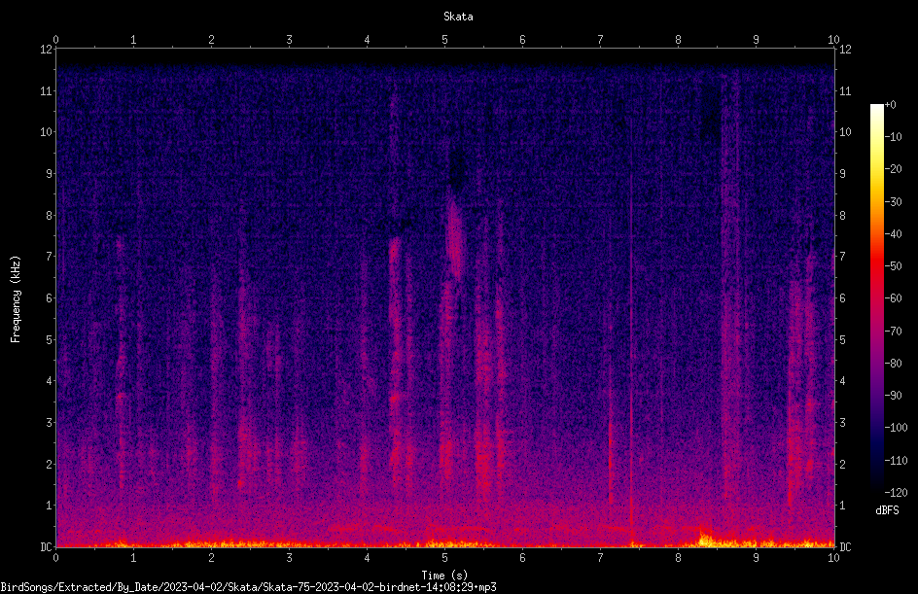The width and height of the screenshot is (918, 594).
Task: Click the file path text at bottom left
Action: [248, 587]
